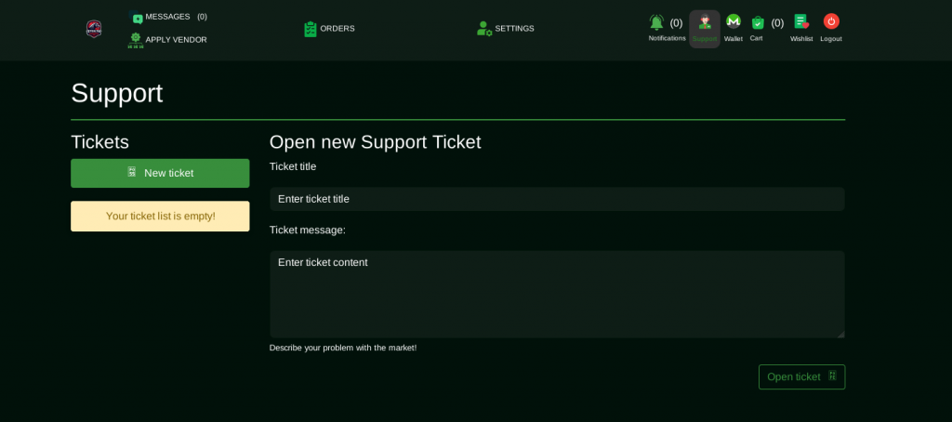Open the ORDERS menu
952x422 pixels.
coord(337,29)
